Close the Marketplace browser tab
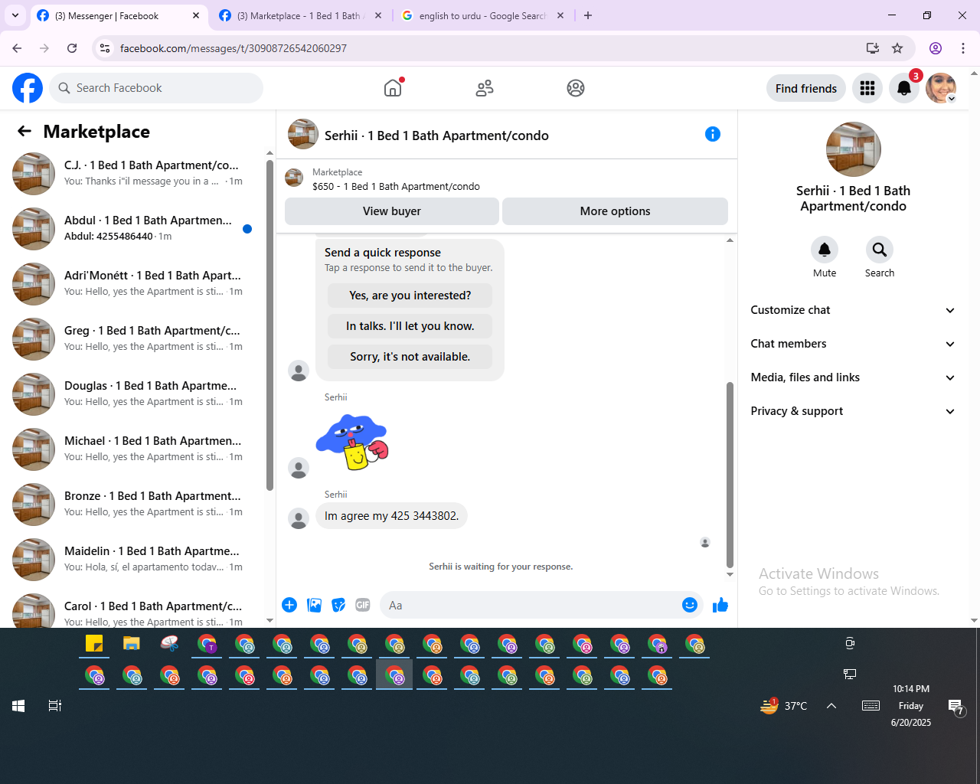Screen dimensions: 980x784 tap(378, 15)
